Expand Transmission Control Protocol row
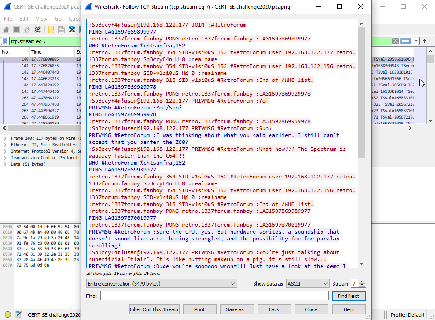 [x=5, y=158]
